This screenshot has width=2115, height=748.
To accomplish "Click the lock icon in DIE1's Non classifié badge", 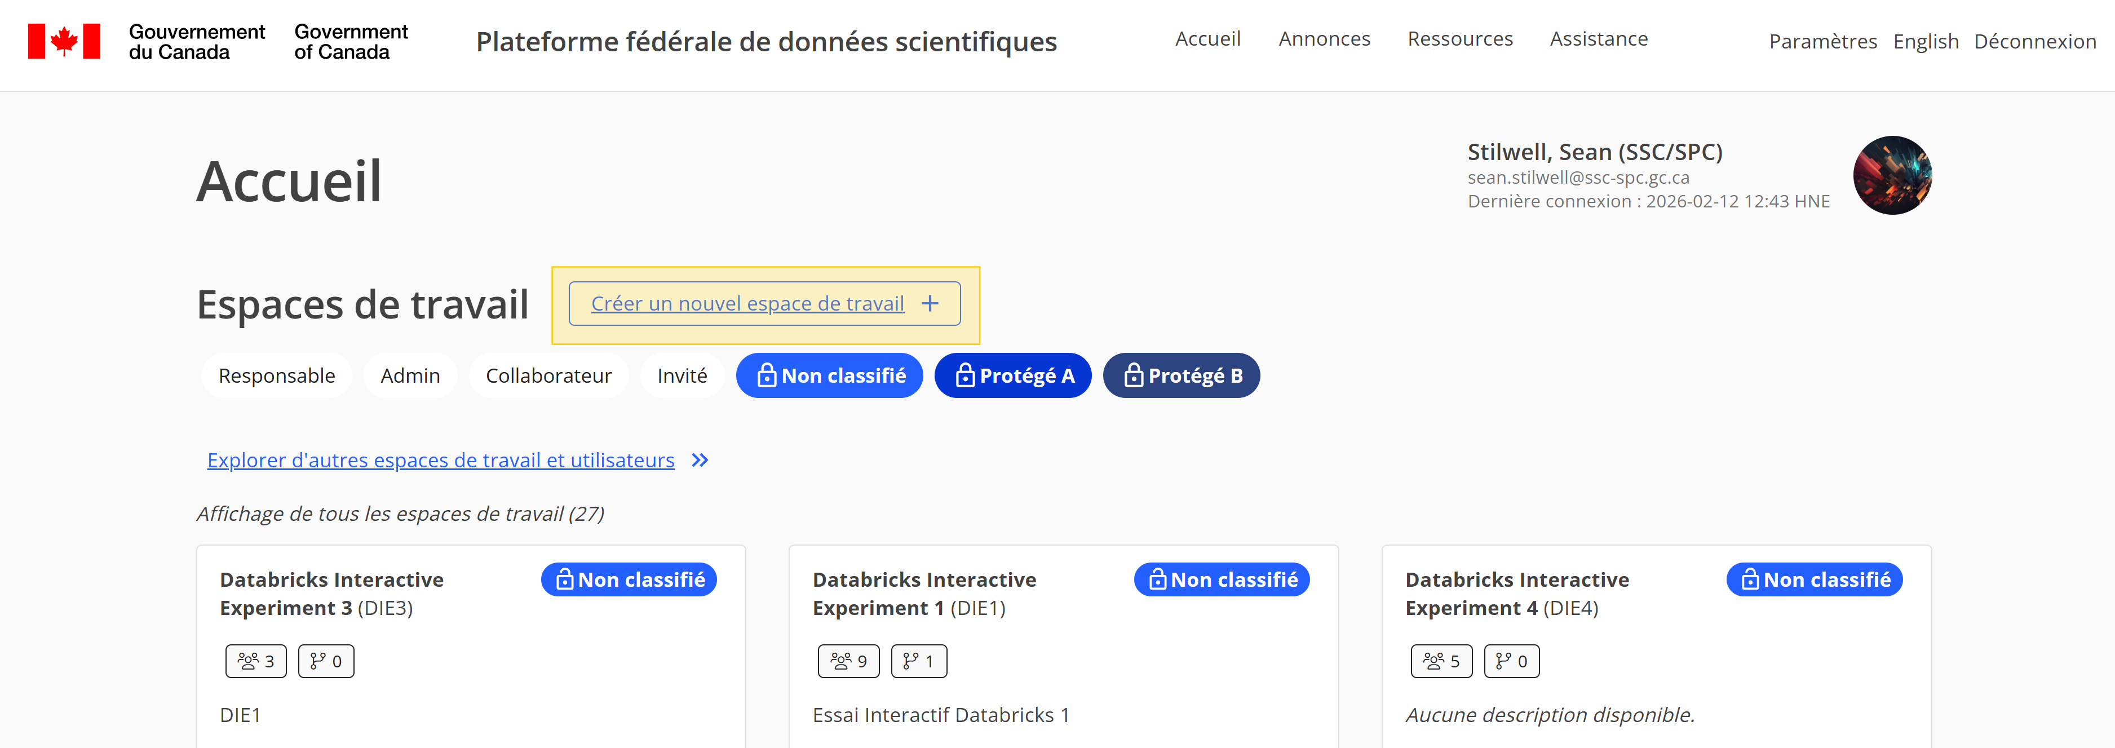I will pyautogui.click(x=1157, y=579).
